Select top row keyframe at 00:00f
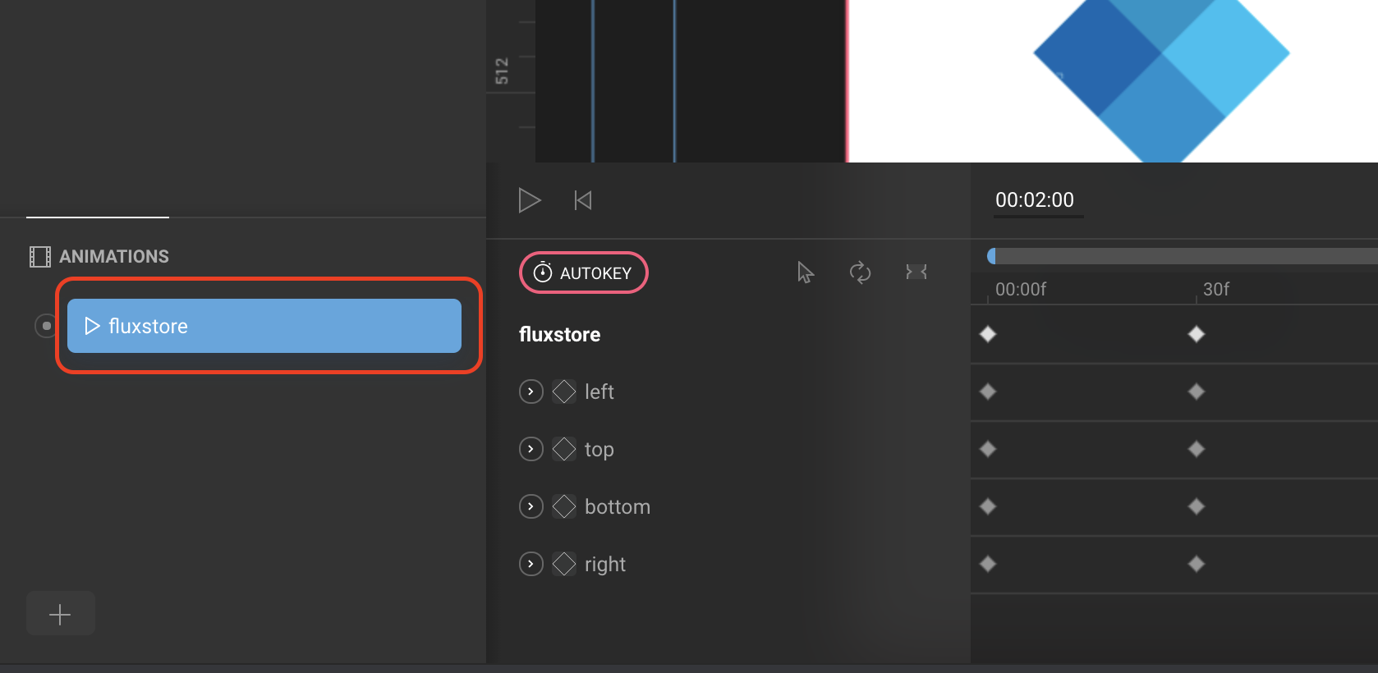 [988, 449]
